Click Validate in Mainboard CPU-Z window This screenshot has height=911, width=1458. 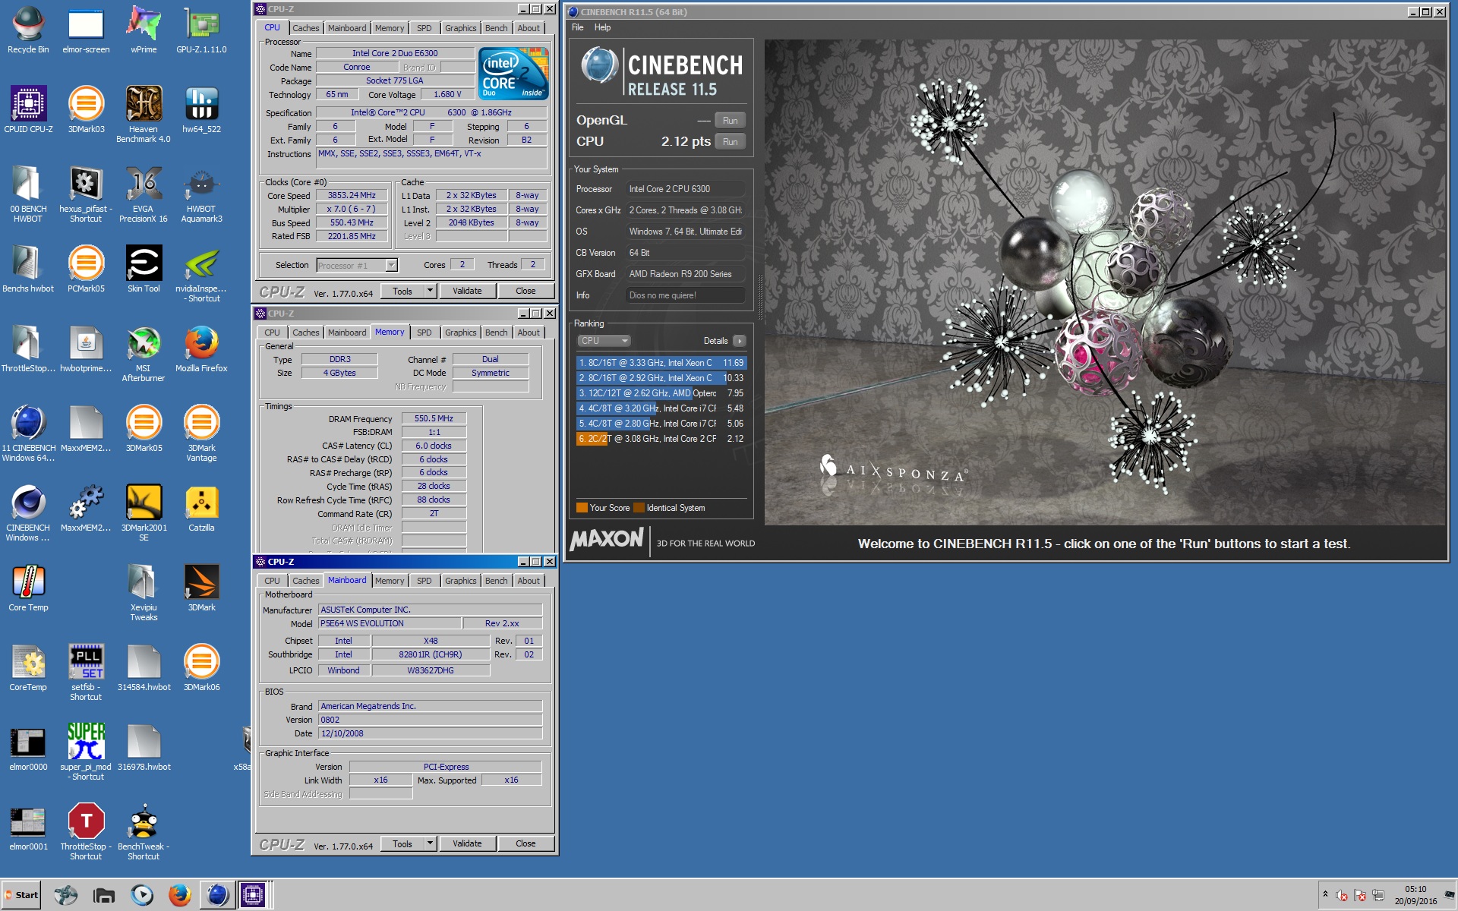pos(467,843)
